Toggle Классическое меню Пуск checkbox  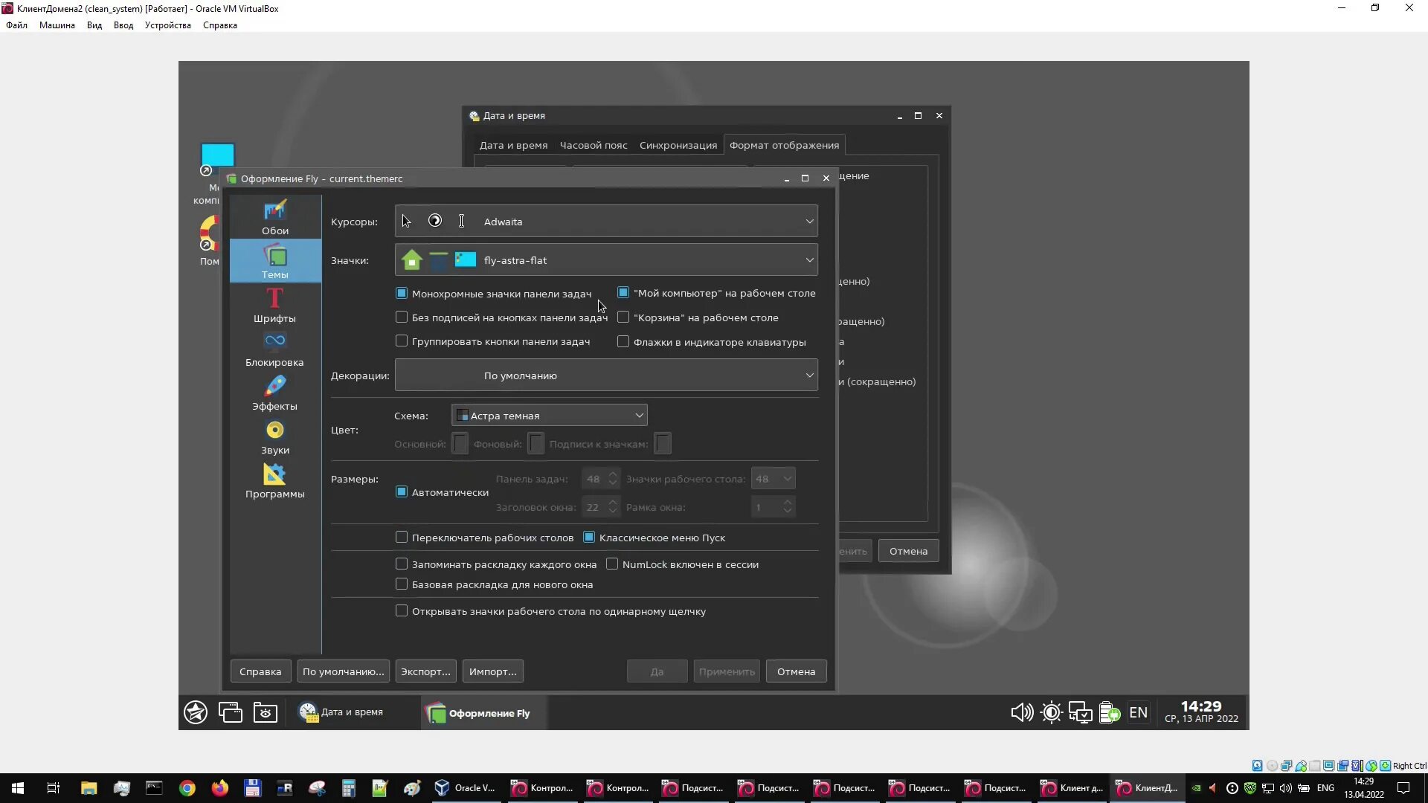pyautogui.click(x=589, y=537)
